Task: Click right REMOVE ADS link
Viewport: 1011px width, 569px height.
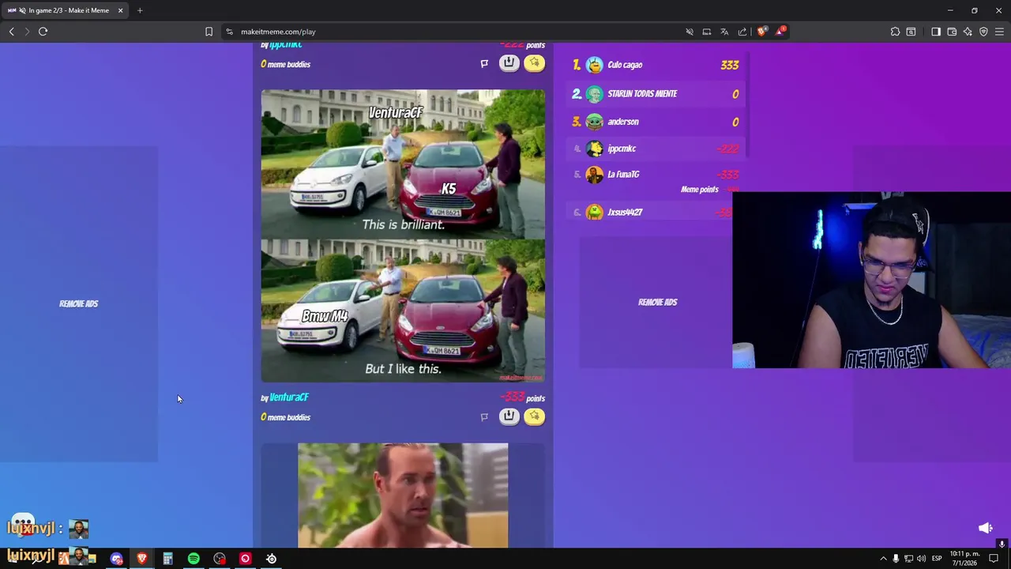Action: tap(658, 302)
